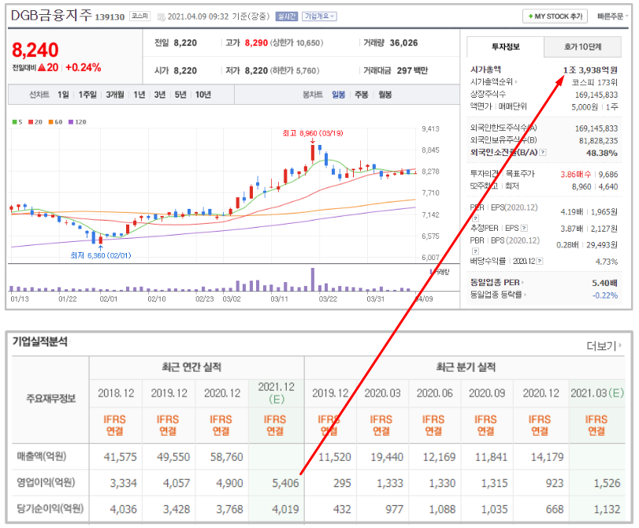639x528 pixels.
Task: Click the red 20-day moving average legend
Action: [x=35, y=122]
